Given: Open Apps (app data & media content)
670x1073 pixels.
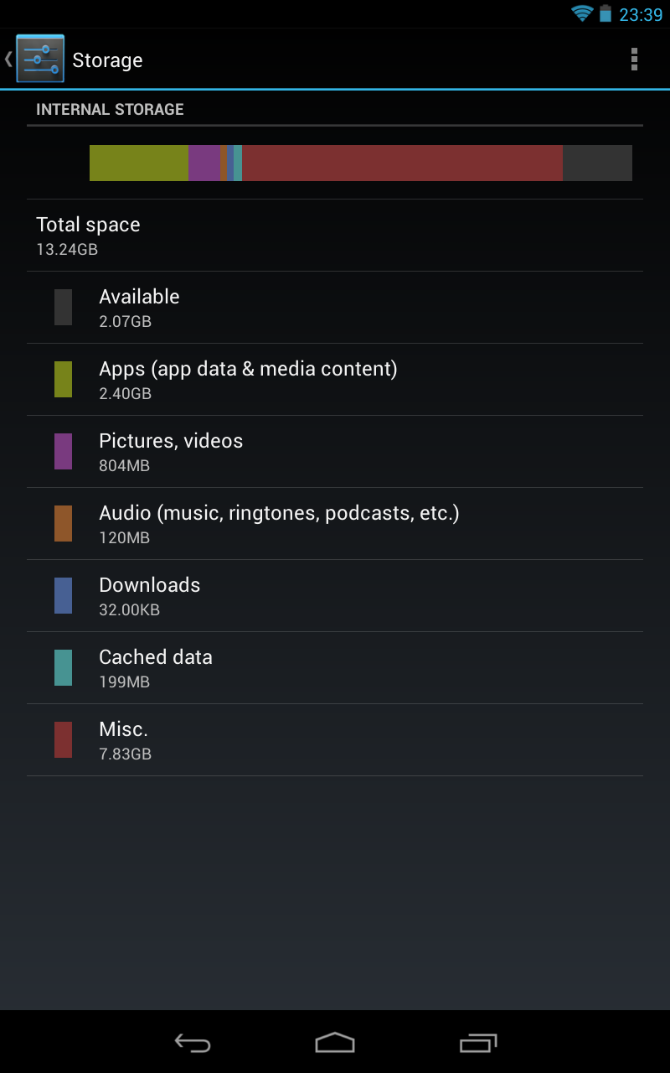Looking at the screenshot, I should (335, 380).
